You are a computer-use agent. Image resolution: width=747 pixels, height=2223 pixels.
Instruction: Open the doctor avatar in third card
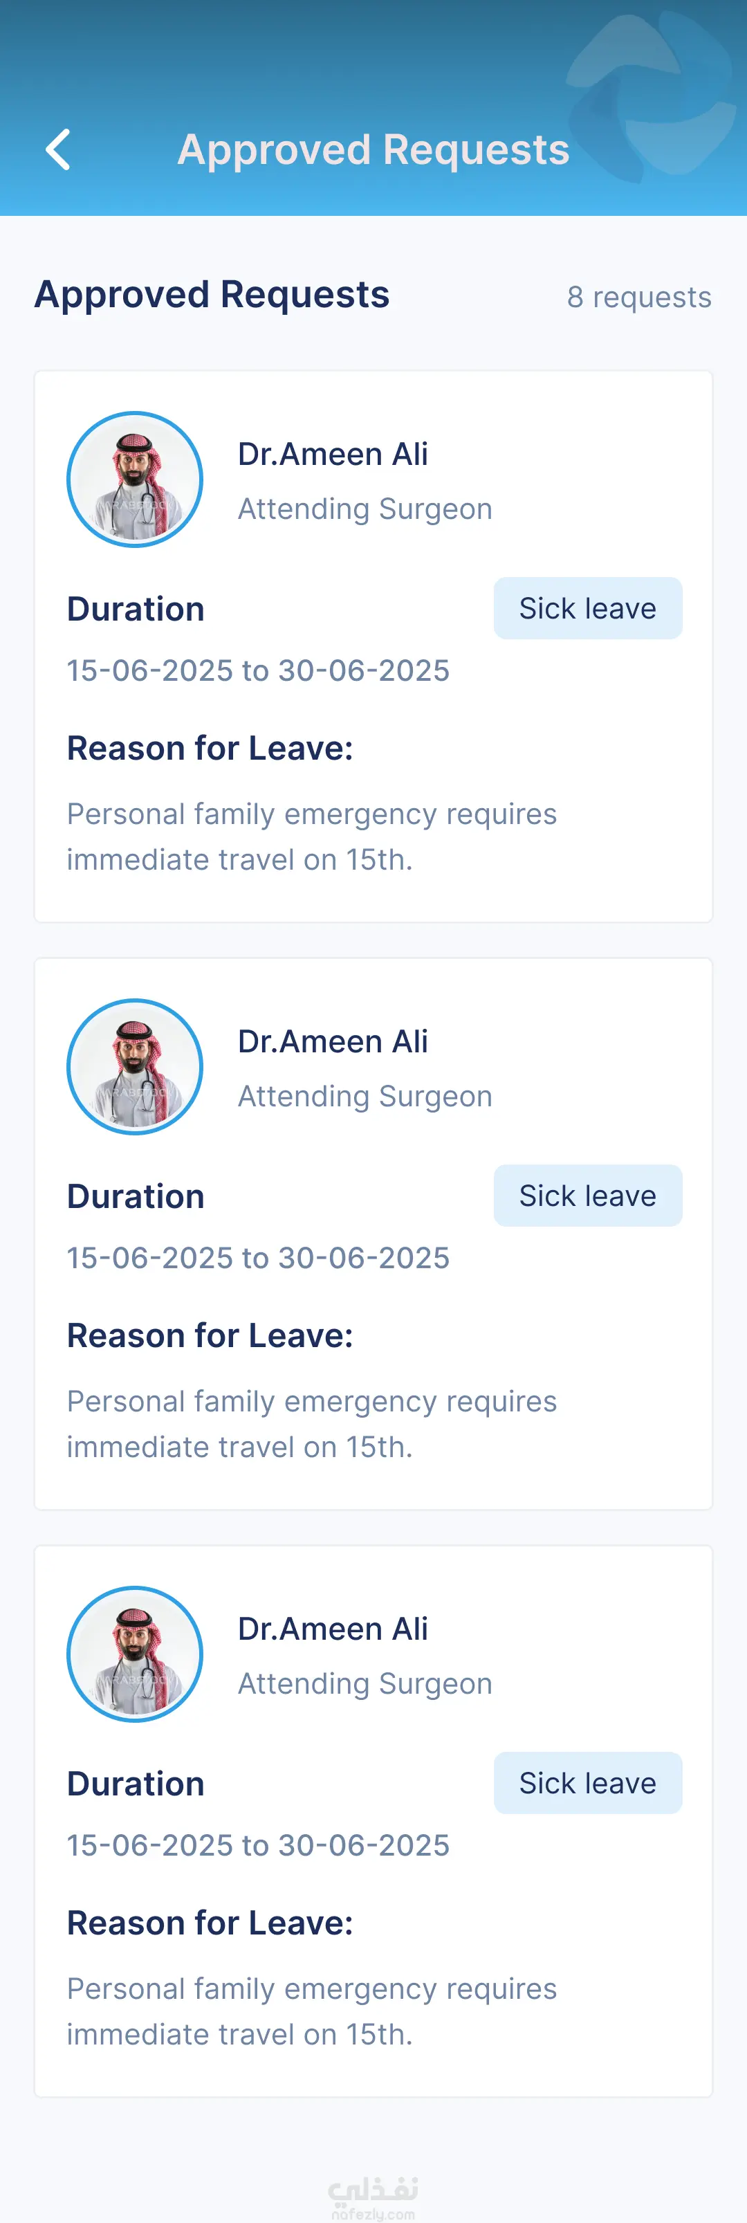coord(135,1654)
